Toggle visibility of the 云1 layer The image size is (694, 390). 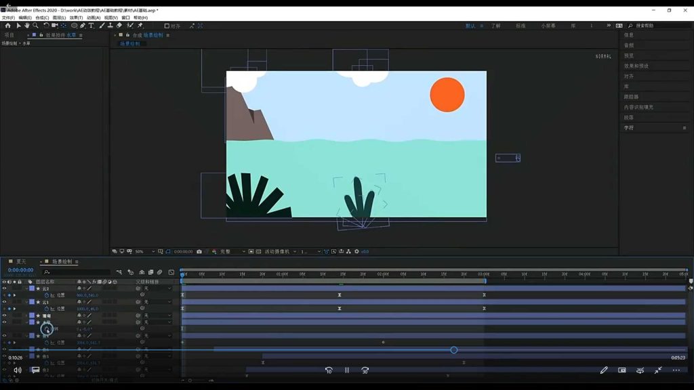click(x=4, y=302)
